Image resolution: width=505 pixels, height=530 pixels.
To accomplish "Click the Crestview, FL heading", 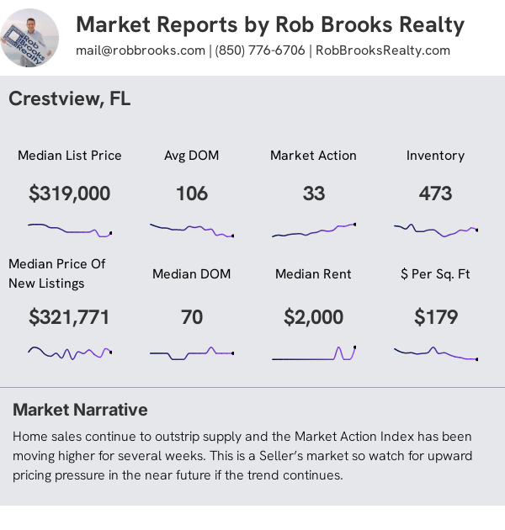I will tap(70, 98).
